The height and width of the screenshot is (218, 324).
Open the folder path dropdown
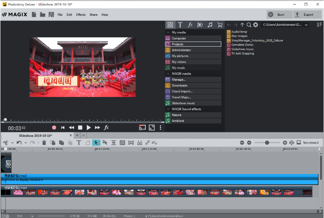[x=306, y=25]
